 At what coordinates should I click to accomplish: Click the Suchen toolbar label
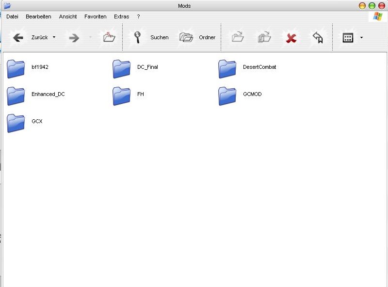(160, 37)
